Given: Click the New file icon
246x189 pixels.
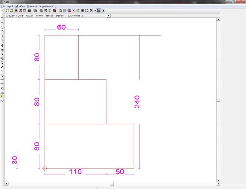Looking at the screenshot, I should [x=7, y=11].
